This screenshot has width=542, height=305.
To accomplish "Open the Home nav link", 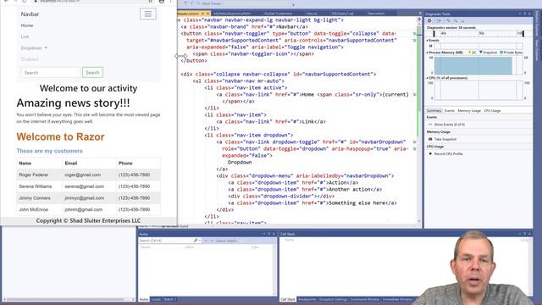I will click(x=27, y=25).
